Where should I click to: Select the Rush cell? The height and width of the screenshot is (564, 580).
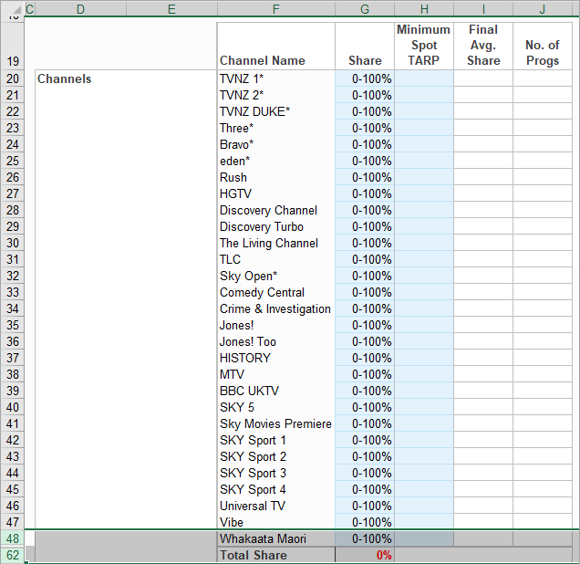pyautogui.click(x=276, y=177)
